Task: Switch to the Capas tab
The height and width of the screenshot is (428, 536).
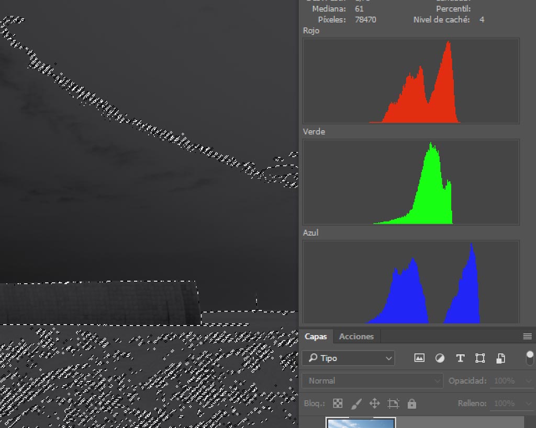Action: point(316,337)
